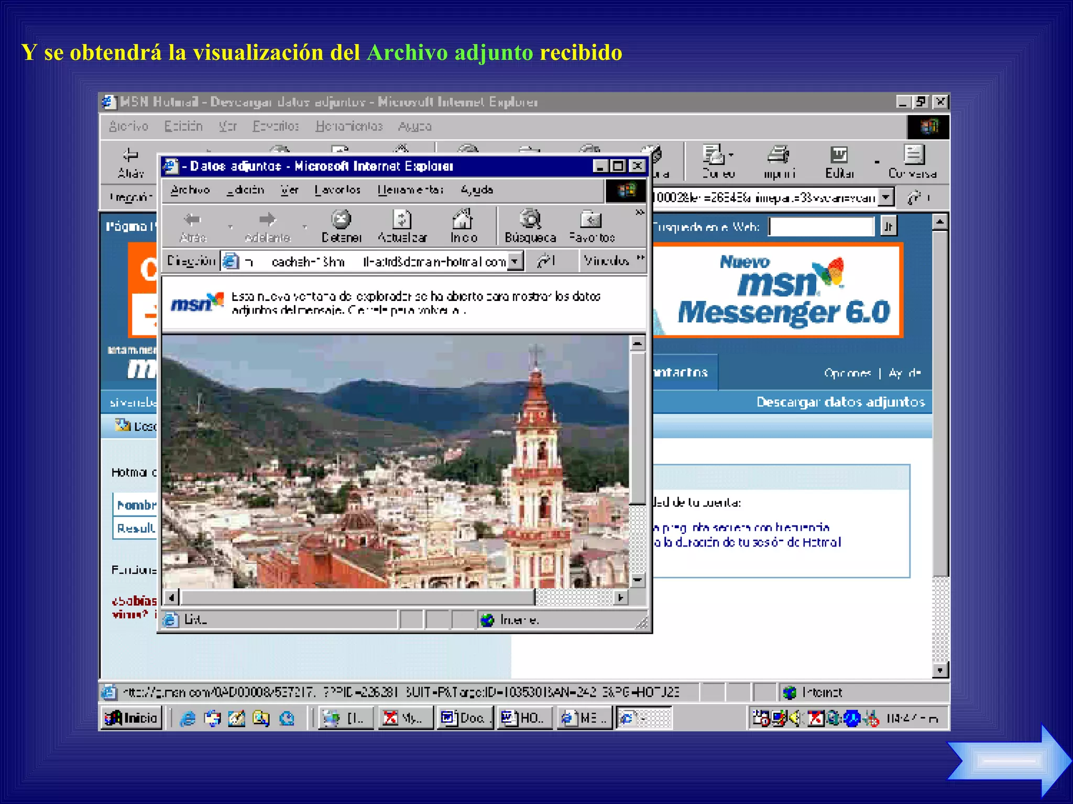Expand the Datos adjuntos address bar dropdown
Screen dimensions: 1073x804
coord(516,261)
